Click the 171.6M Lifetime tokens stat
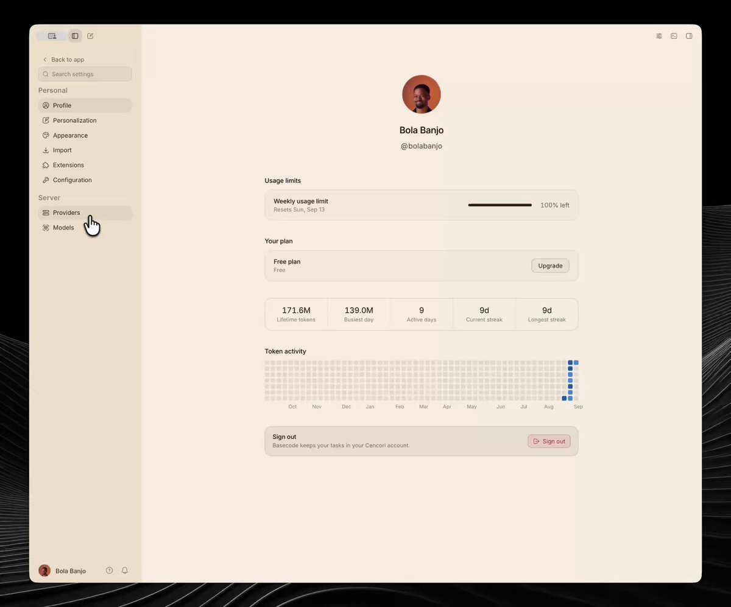Viewport: 731px width, 607px height. click(296, 314)
